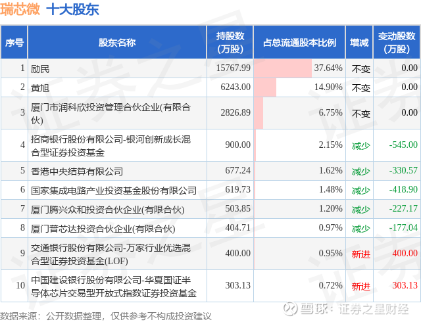Click the pink ratio bar in row 3
This screenshot has height=322, width=421.
259,113
